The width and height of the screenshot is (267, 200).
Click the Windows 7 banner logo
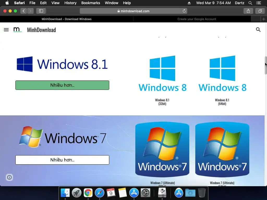pos(63,137)
